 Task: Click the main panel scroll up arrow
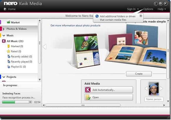tap(168, 20)
